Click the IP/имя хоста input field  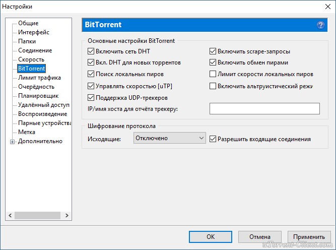tap(264, 109)
